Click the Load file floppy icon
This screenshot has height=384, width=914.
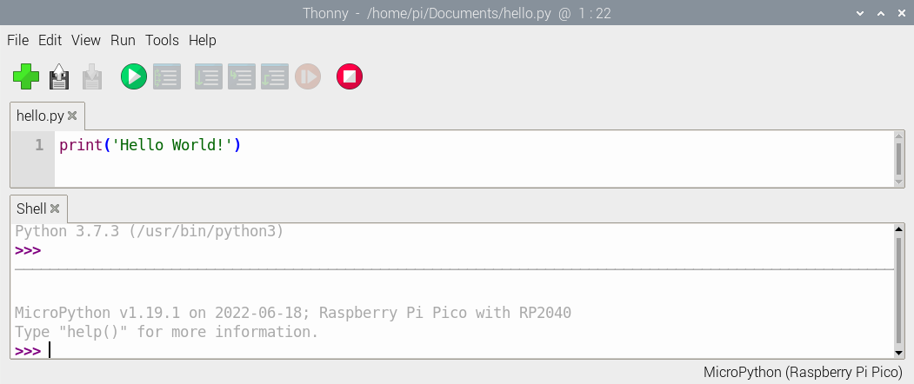pyautogui.click(x=59, y=77)
